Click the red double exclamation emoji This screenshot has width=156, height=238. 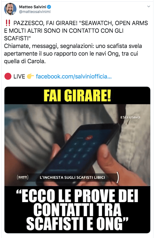pos(8,23)
